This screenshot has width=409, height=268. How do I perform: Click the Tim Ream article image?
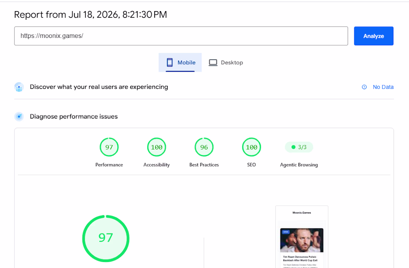tap(302, 240)
